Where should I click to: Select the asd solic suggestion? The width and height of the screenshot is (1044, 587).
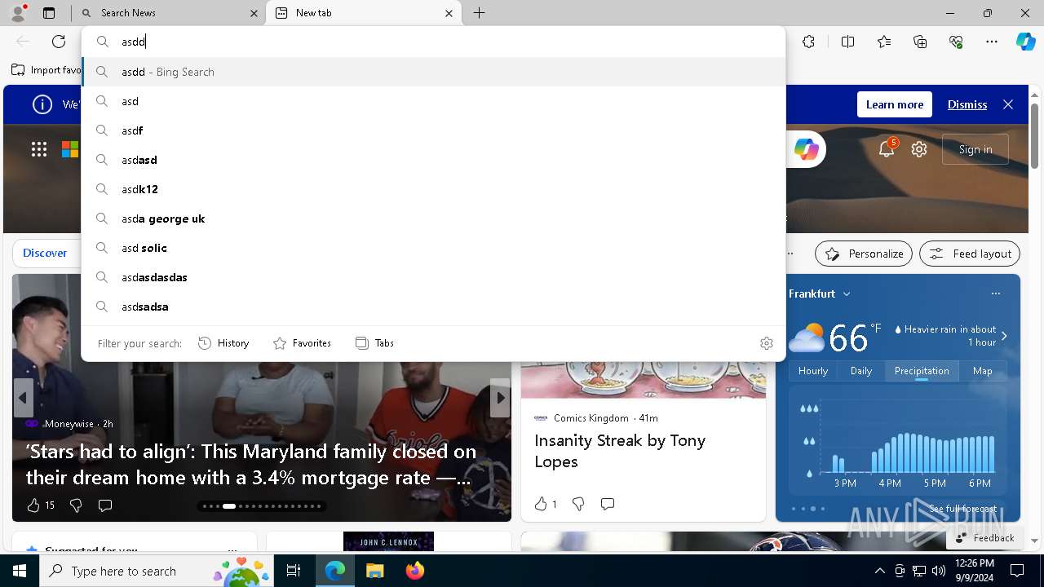(x=433, y=248)
